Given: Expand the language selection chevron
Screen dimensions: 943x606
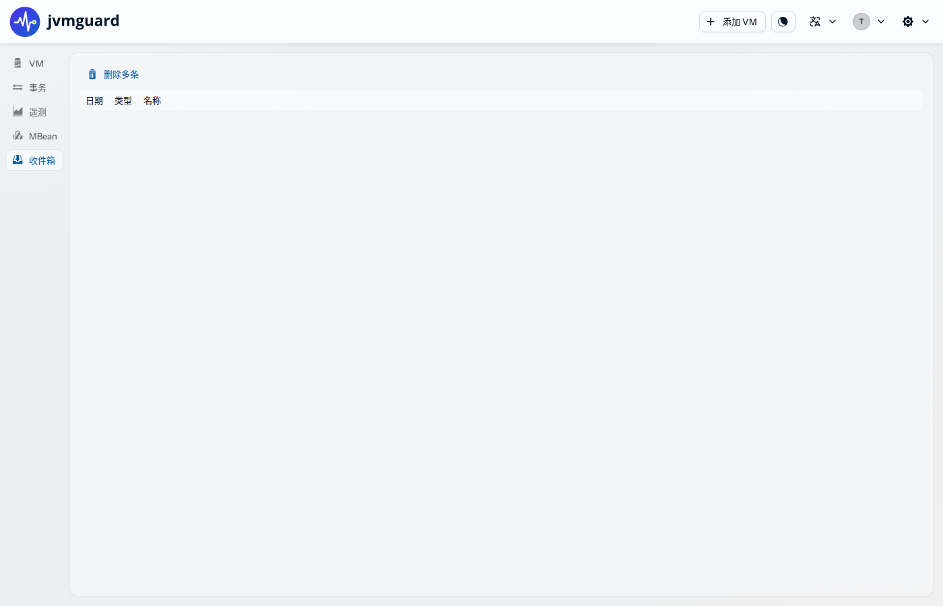Looking at the screenshot, I should (x=833, y=22).
